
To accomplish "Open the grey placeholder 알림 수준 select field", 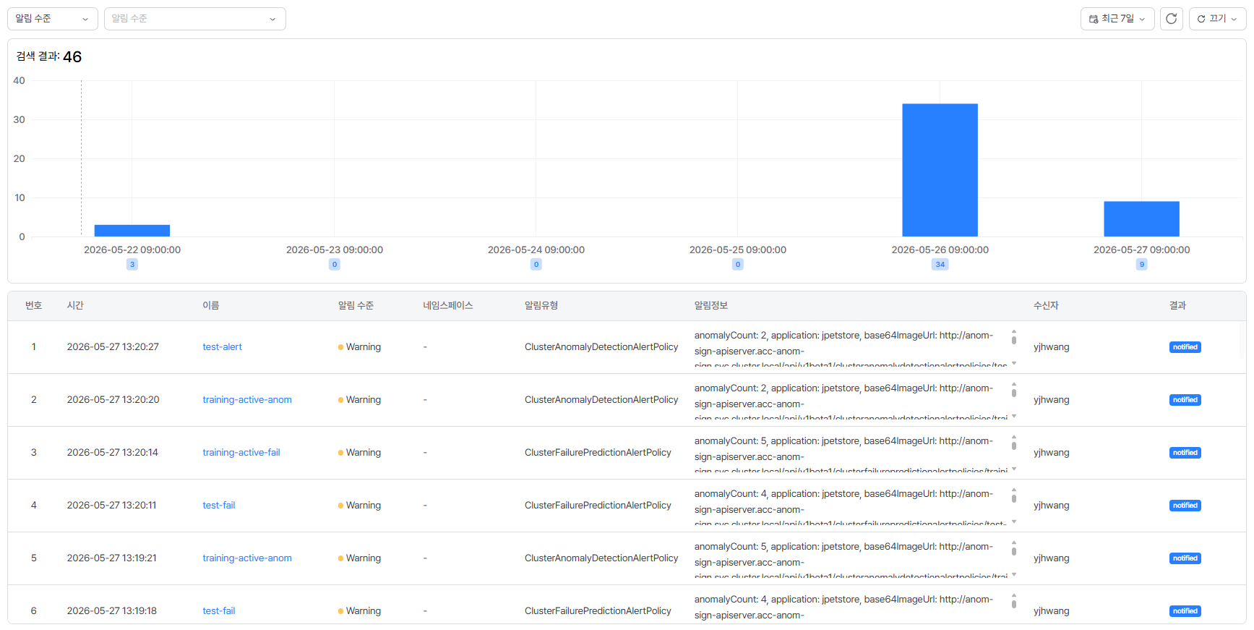I will (195, 19).
